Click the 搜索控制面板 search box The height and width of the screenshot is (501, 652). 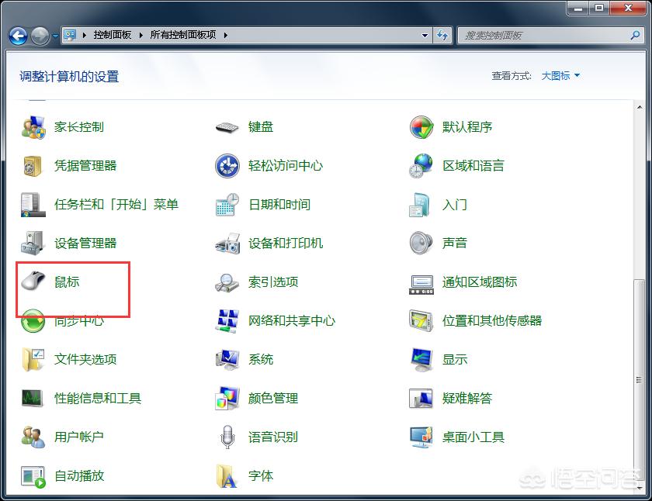[x=550, y=36]
